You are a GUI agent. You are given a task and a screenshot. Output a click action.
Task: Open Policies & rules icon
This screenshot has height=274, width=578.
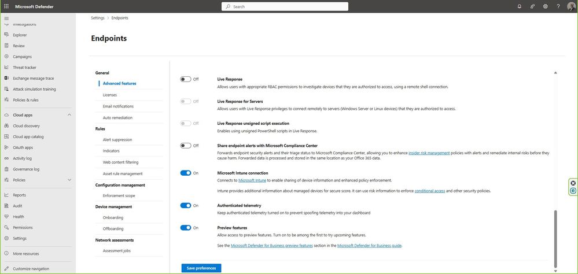6,100
